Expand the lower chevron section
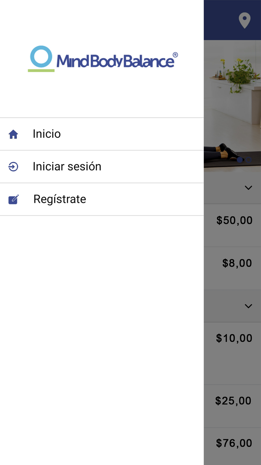This screenshot has width=261, height=465. (x=248, y=306)
